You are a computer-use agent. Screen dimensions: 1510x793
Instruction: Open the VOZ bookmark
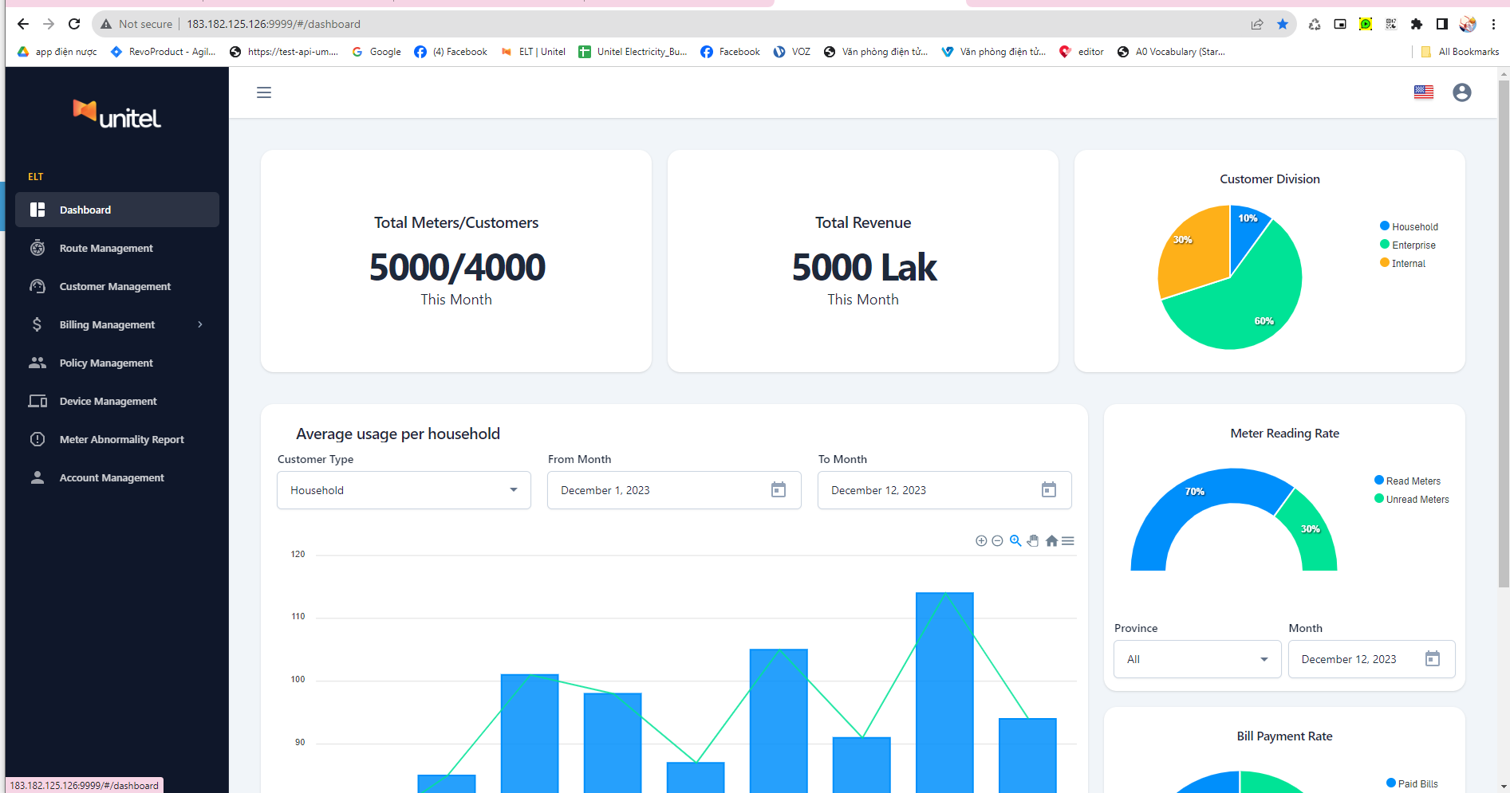(792, 52)
